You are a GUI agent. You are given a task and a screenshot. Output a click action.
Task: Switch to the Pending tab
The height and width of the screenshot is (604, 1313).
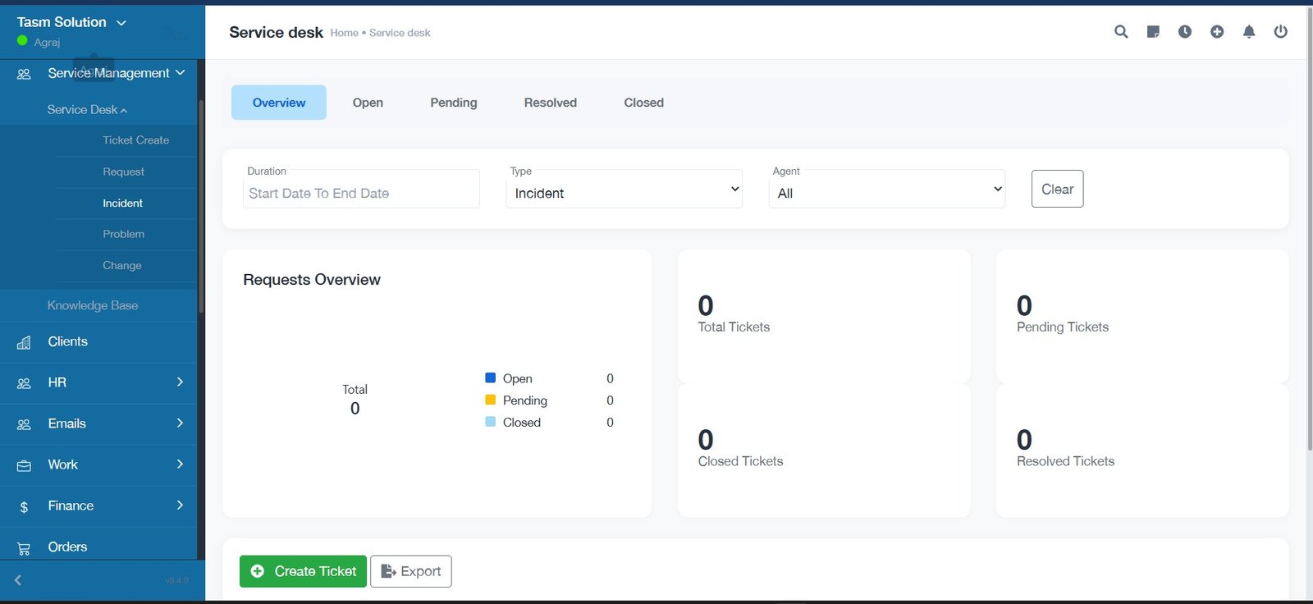click(453, 103)
